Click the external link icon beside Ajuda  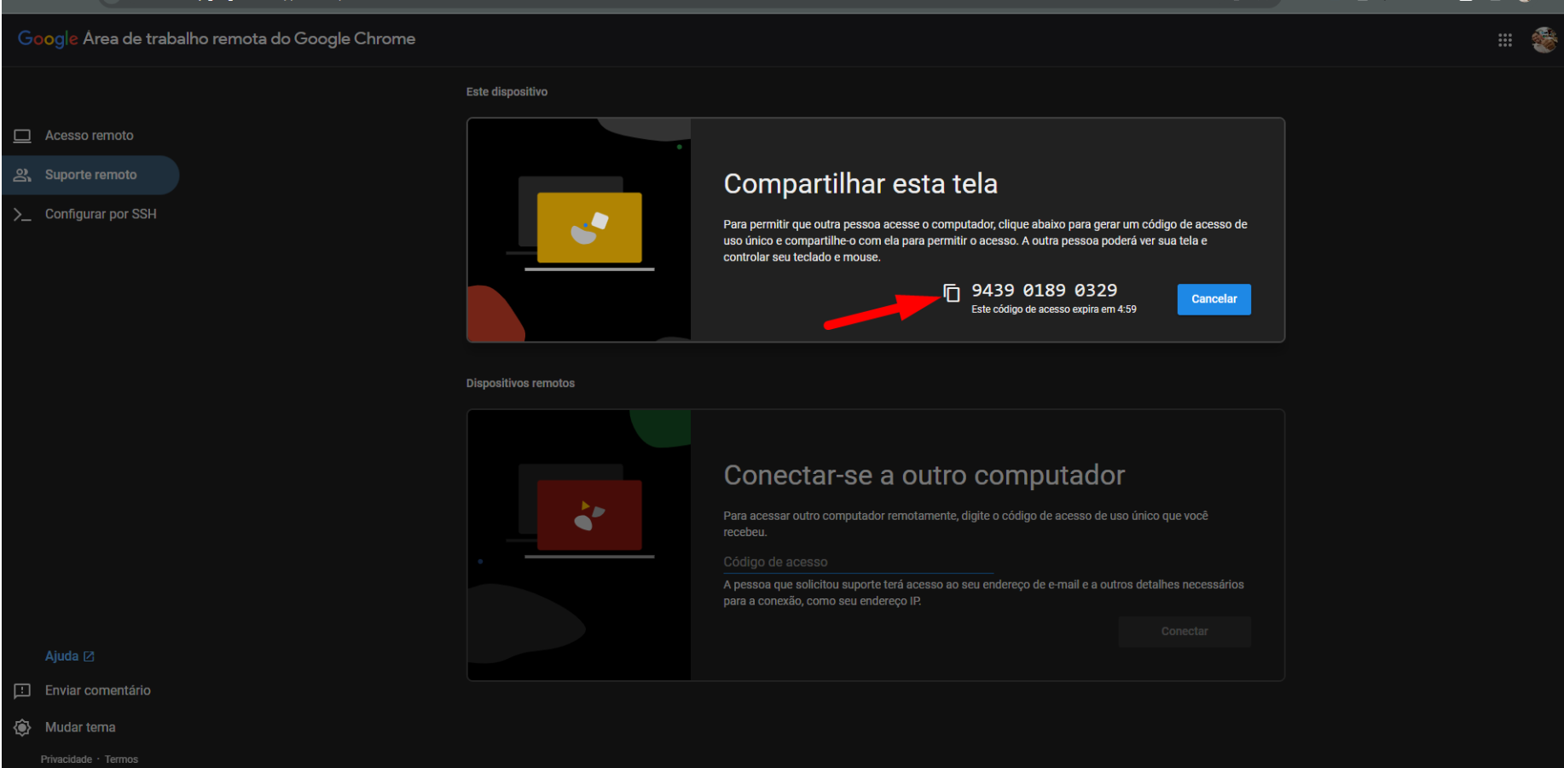pyautogui.click(x=89, y=656)
